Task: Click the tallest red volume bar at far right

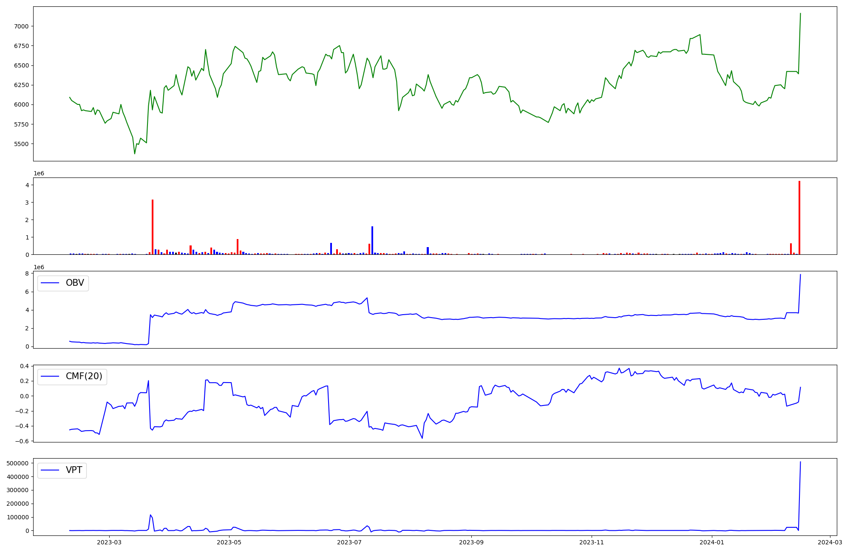Action: (x=799, y=218)
